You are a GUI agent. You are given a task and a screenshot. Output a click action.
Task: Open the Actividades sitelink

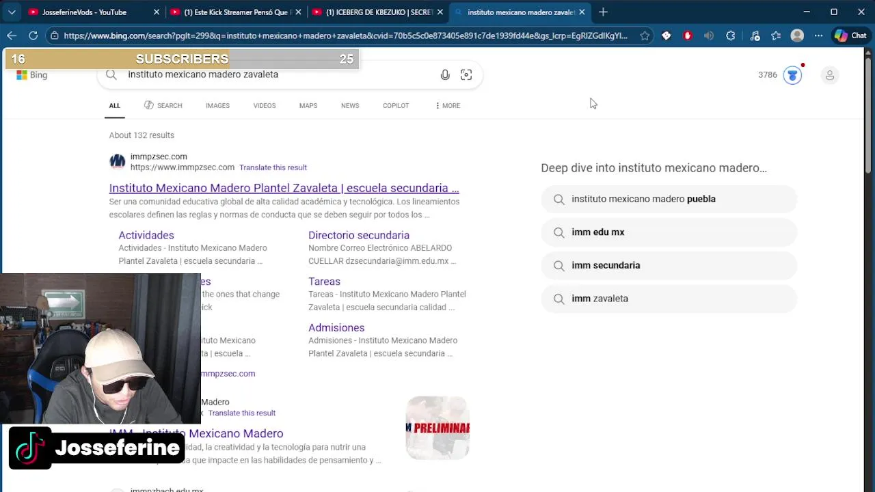(146, 235)
